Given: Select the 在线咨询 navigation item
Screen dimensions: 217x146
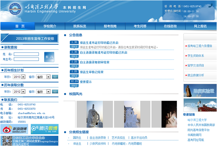Looking at the screenshot, I should (x=170, y=26).
